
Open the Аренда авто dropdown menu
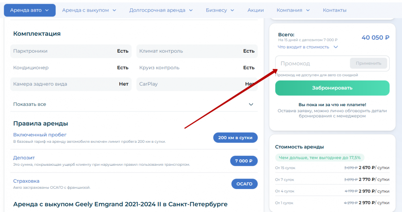(30, 10)
